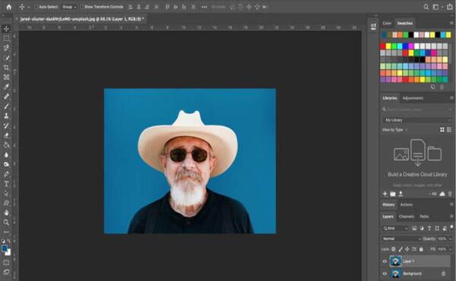The image size is (456, 281).
Task: Select the Clone Stamp tool
Action: (6, 115)
